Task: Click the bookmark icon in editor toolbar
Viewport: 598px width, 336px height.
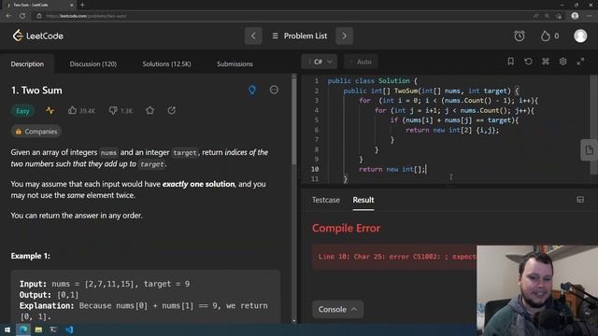Action: pyautogui.click(x=511, y=62)
